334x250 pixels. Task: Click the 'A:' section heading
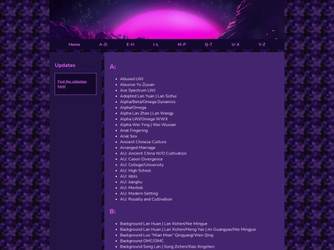coord(113,67)
